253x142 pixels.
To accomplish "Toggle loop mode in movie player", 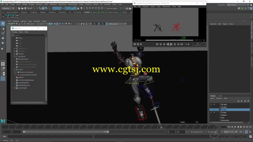I will [x=186, y=44].
